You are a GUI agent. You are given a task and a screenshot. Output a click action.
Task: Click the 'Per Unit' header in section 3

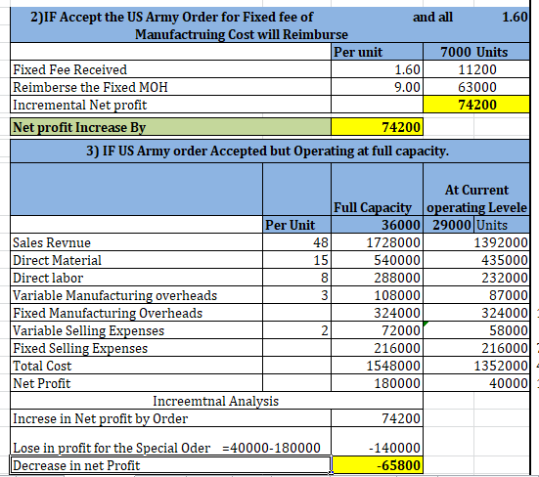tap(296, 225)
